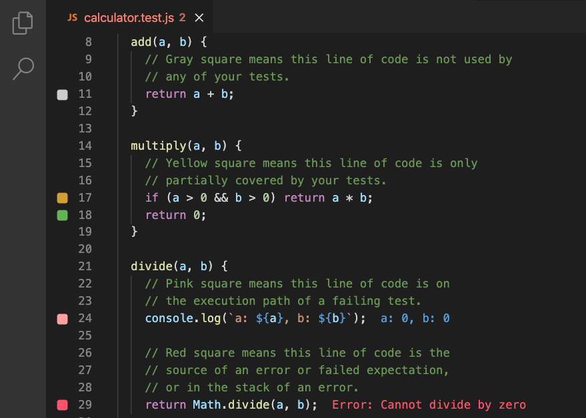
Task: Click the red error square on line 29
Action: tap(63, 405)
